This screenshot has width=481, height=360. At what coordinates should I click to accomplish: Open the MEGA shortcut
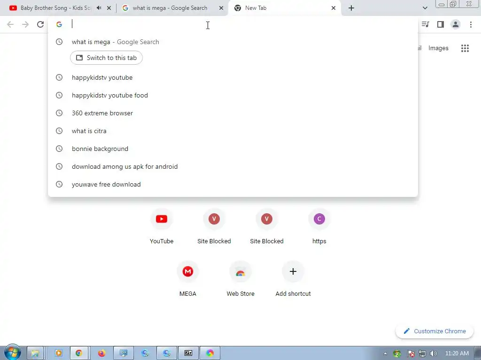[x=188, y=279]
